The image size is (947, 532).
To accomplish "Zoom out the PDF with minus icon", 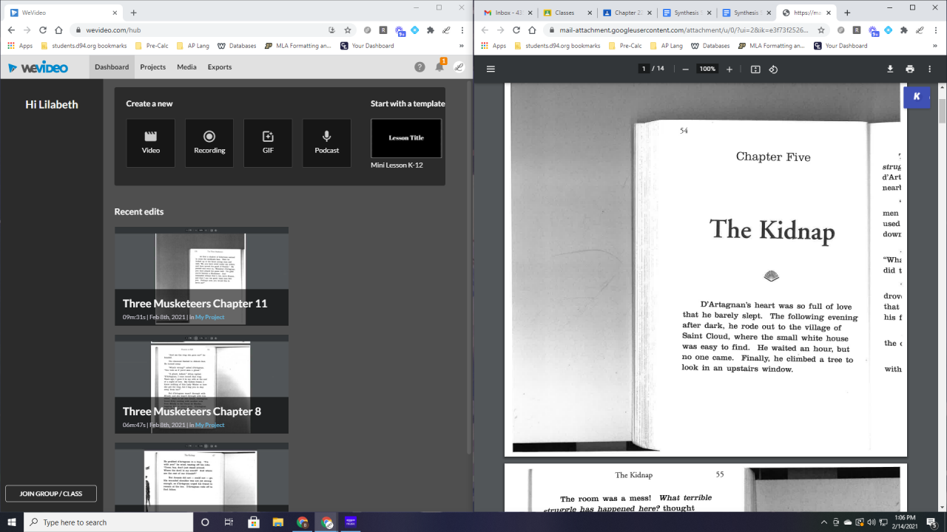I will click(685, 69).
